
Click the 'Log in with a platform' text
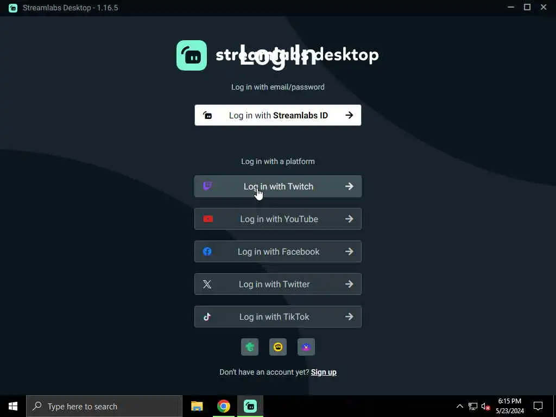(277, 161)
